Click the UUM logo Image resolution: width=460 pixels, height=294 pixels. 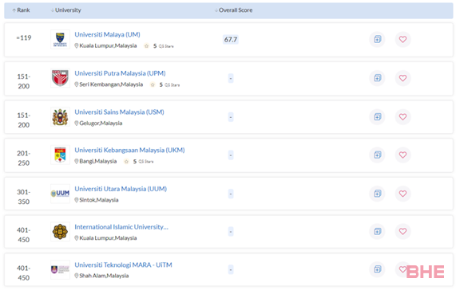[60, 194]
